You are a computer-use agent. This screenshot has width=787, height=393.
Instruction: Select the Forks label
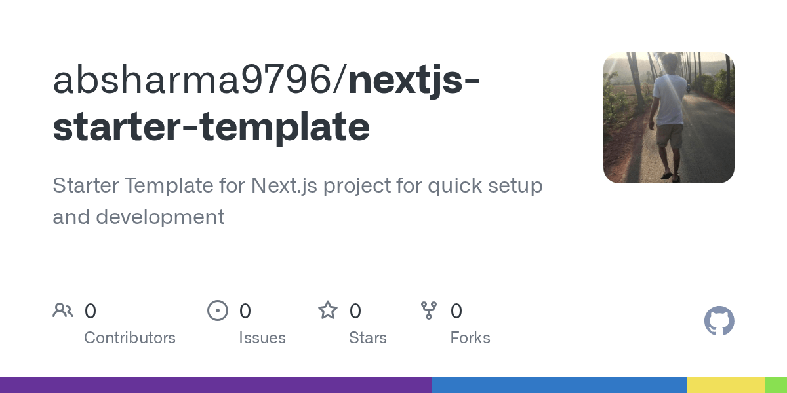(x=470, y=338)
